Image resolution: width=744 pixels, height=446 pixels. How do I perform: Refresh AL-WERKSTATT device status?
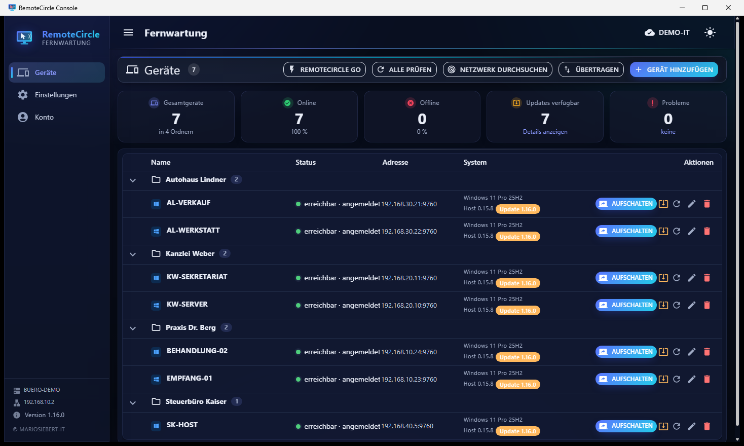[x=677, y=231]
